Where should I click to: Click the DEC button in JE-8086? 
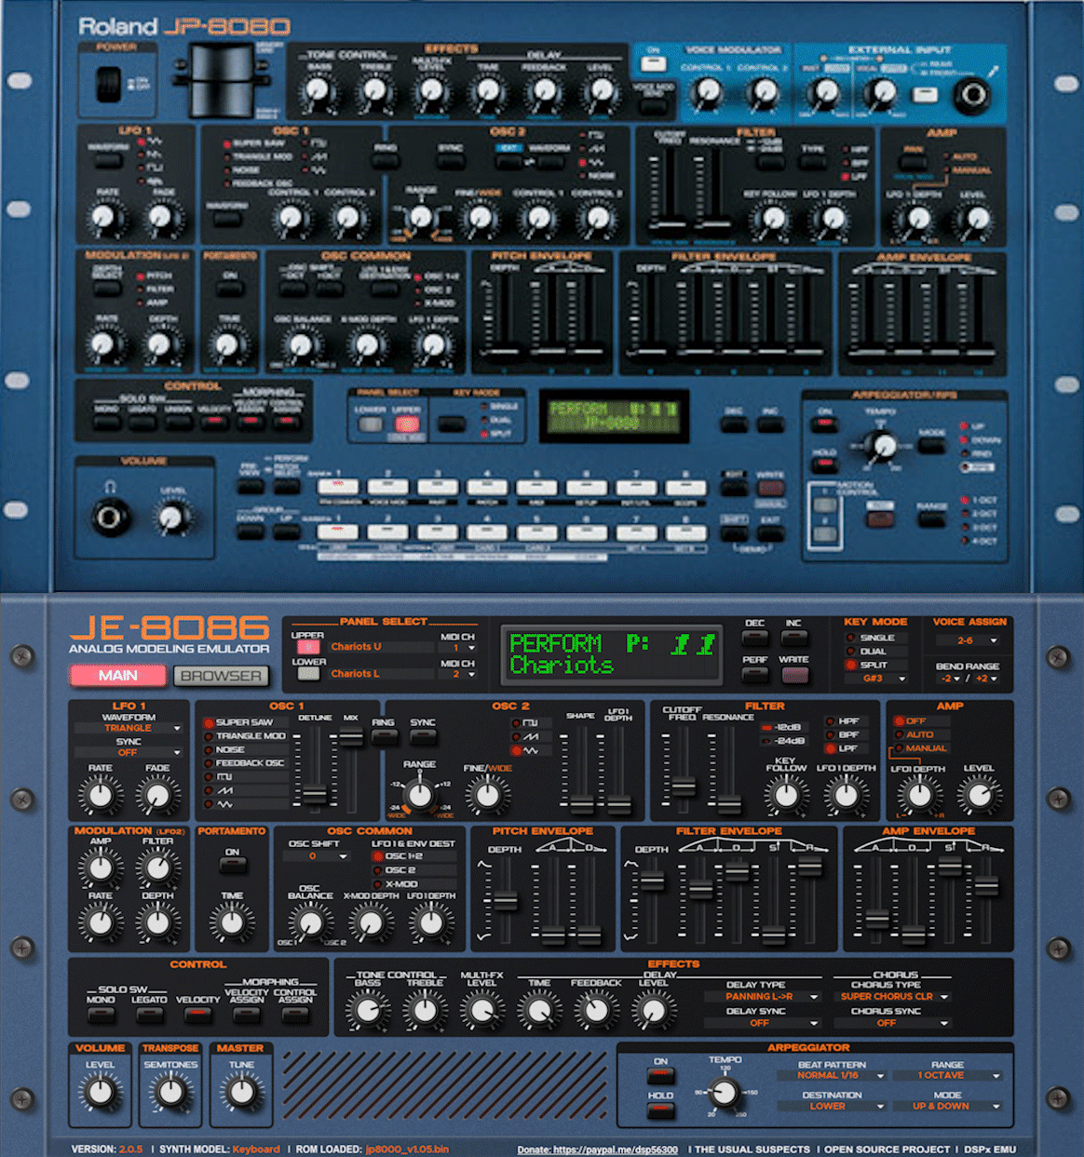coord(755,638)
